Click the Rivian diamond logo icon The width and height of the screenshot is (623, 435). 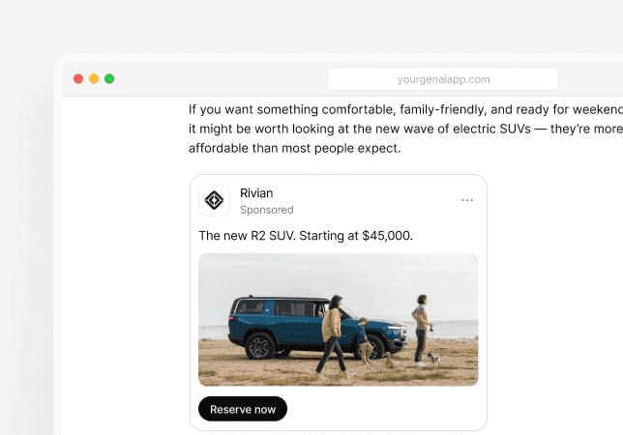click(x=214, y=200)
